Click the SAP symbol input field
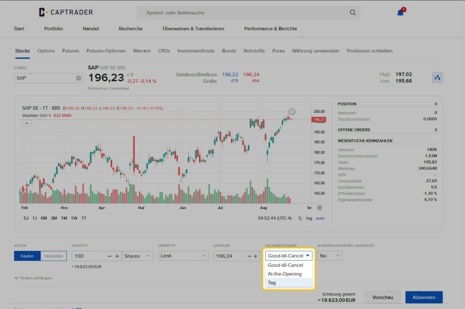The height and width of the screenshot is (309, 465). (48, 78)
